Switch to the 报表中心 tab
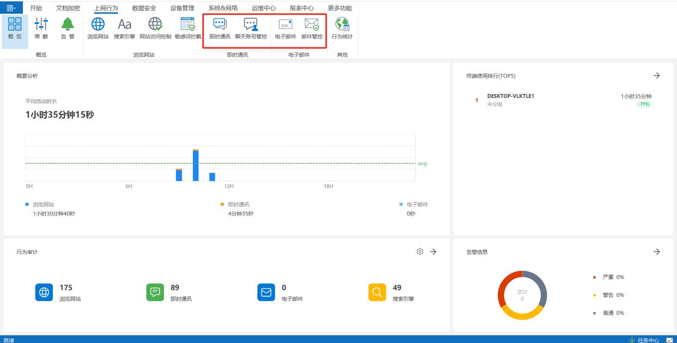The width and height of the screenshot is (677, 343). point(301,8)
